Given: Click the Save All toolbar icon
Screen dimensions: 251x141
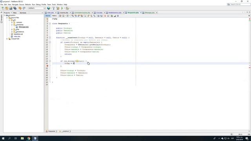Looking at the screenshot, I should (x=15, y=8).
